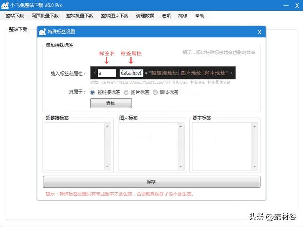Screen dimensions: 303x227
Task: Click the rabbit logo in main title bar
Action: click(x=5, y=5)
